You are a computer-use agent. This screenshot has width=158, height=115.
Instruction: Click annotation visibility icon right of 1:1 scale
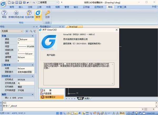(114, 113)
